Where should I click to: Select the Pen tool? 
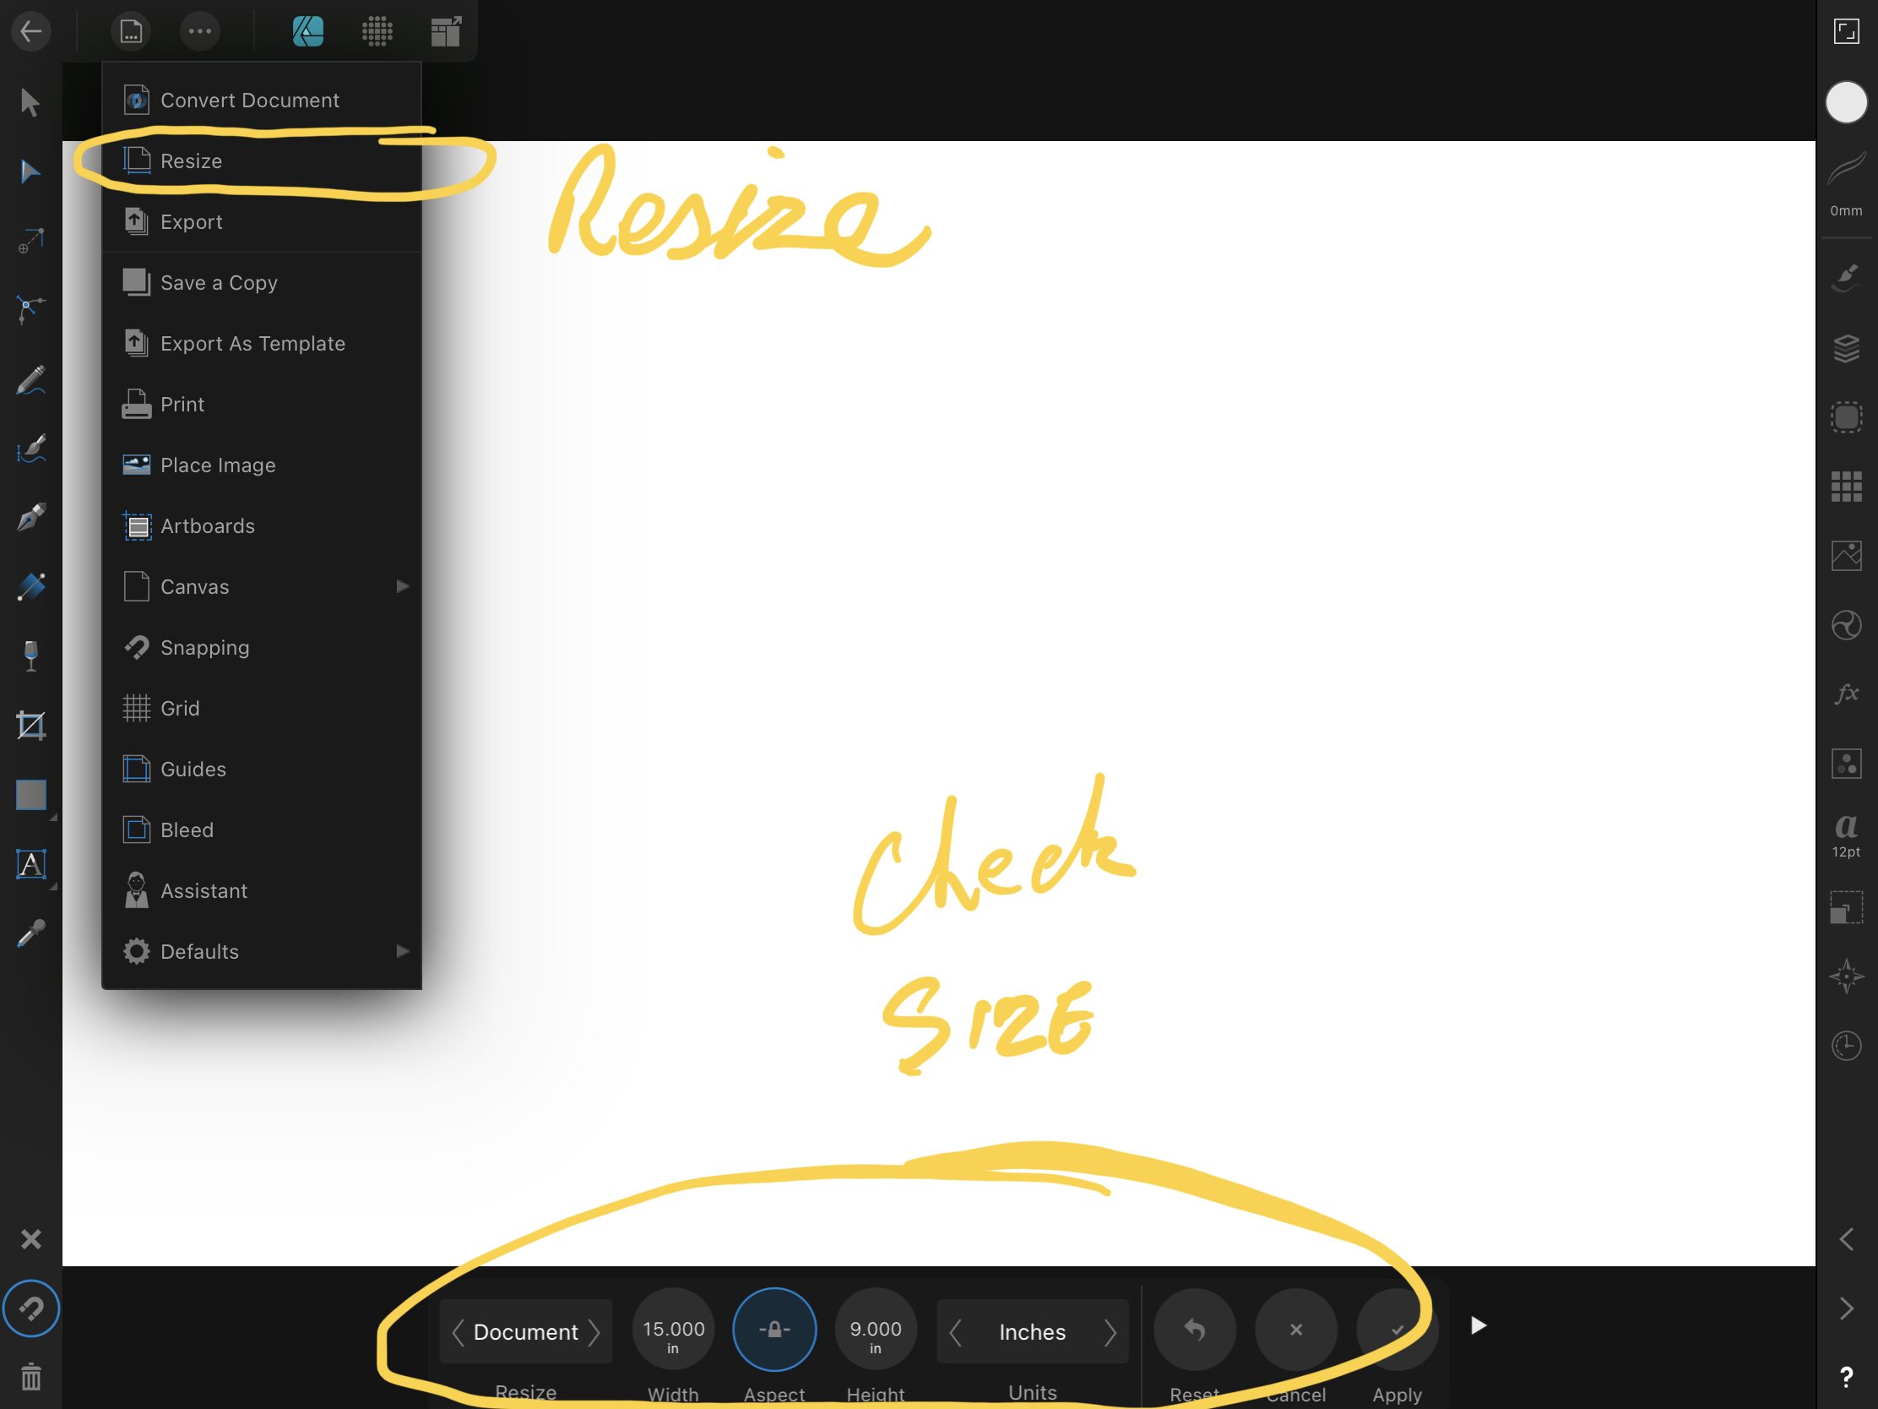point(30,517)
